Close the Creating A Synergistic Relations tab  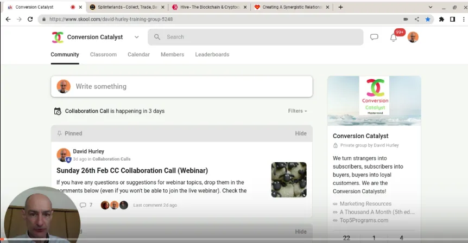click(327, 7)
